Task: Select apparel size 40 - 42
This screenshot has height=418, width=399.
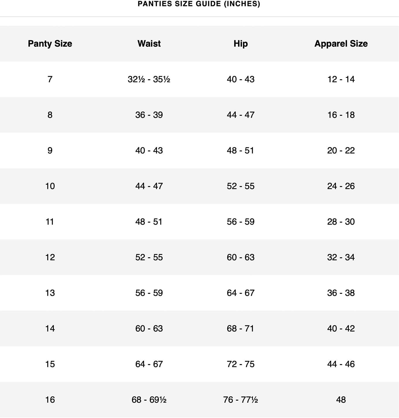Action: coord(341,329)
